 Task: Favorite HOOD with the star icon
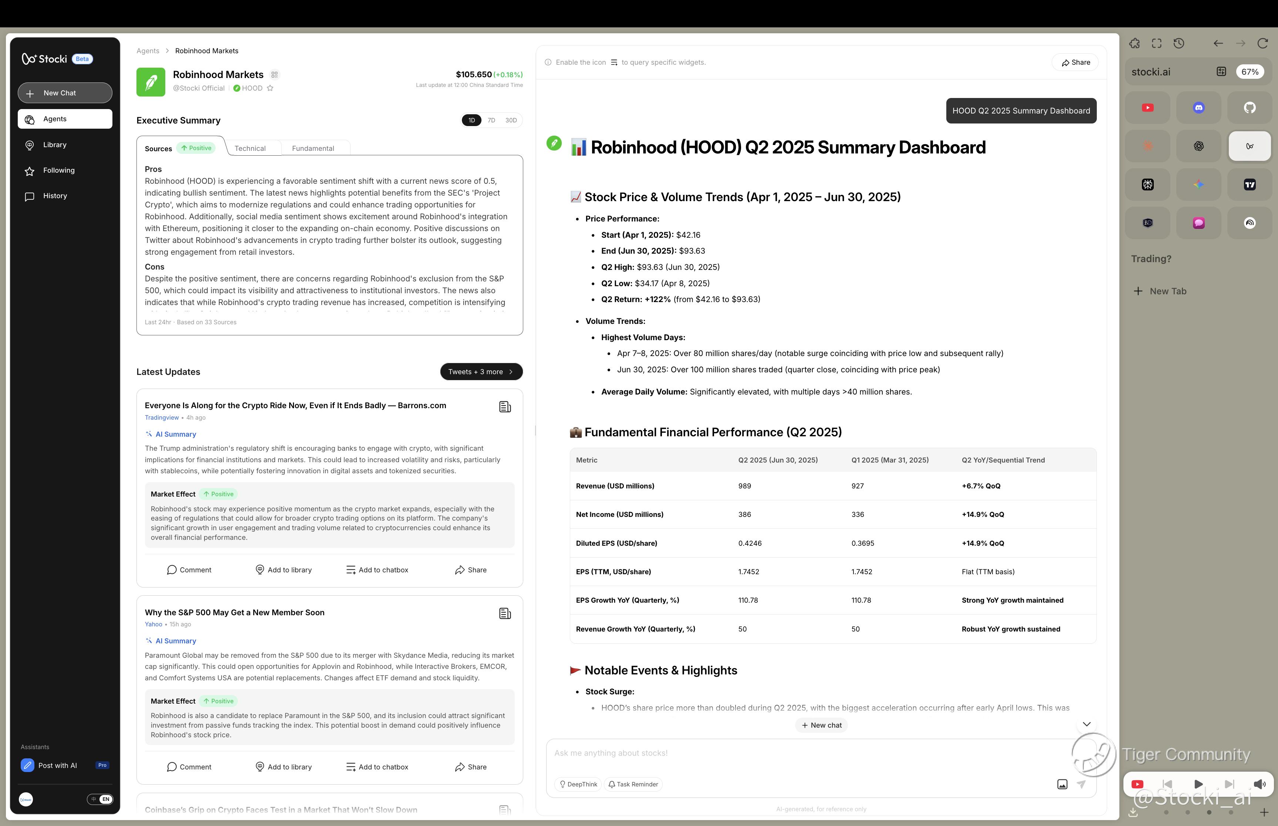pyautogui.click(x=270, y=88)
